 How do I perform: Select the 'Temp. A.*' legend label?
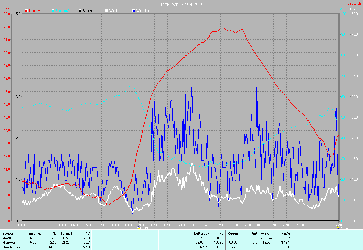tap(35, 11)
